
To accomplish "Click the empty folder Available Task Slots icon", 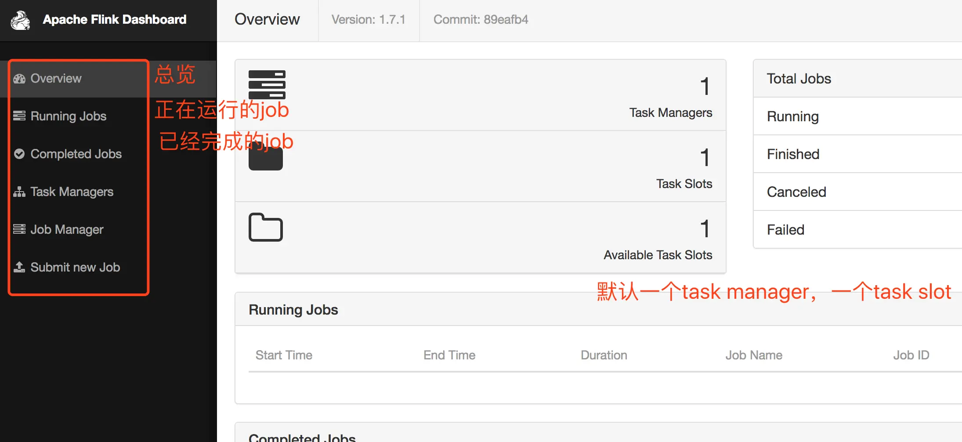I will [x=266, y=227].
